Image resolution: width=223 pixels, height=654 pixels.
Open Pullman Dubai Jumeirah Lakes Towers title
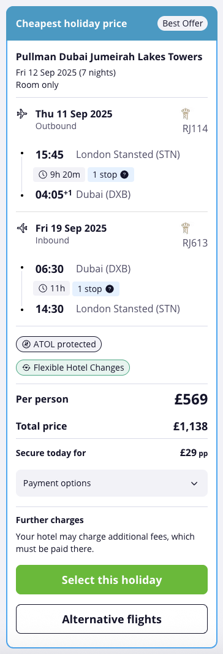coord(109,57)
